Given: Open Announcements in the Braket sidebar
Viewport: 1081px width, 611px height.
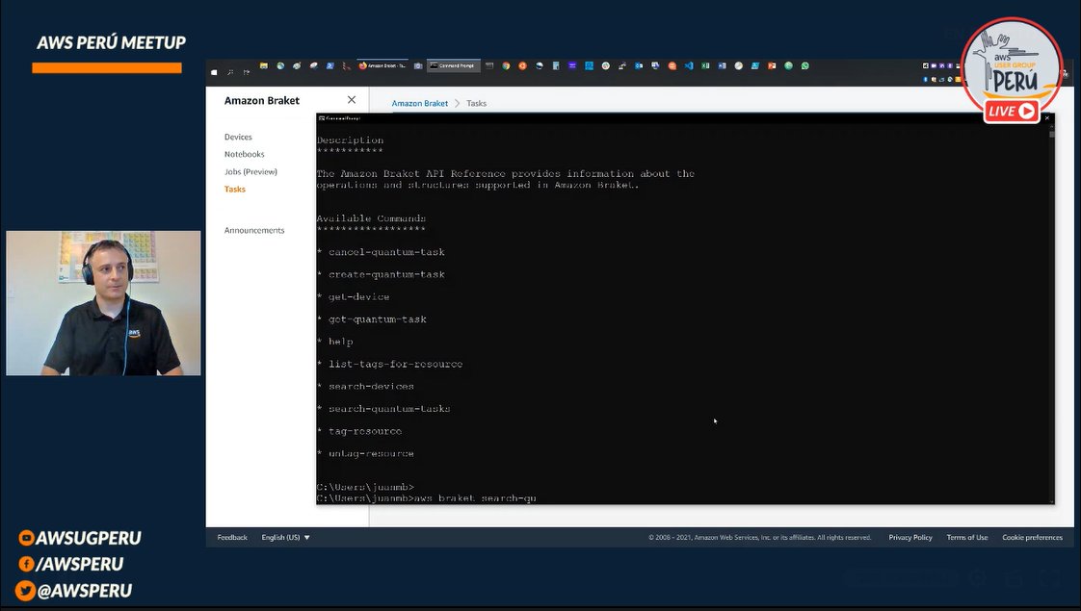Looking at the screenshot, I should [x=253, y=230].
